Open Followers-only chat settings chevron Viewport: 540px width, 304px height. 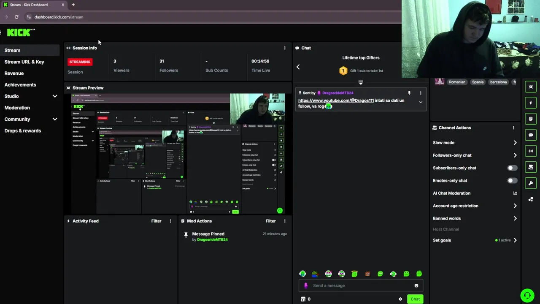click(x=515, y=155)
